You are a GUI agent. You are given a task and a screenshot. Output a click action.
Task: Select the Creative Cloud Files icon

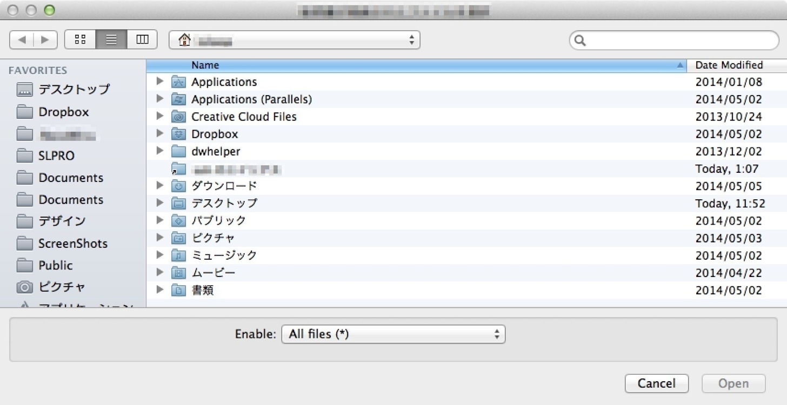point(178,117)
